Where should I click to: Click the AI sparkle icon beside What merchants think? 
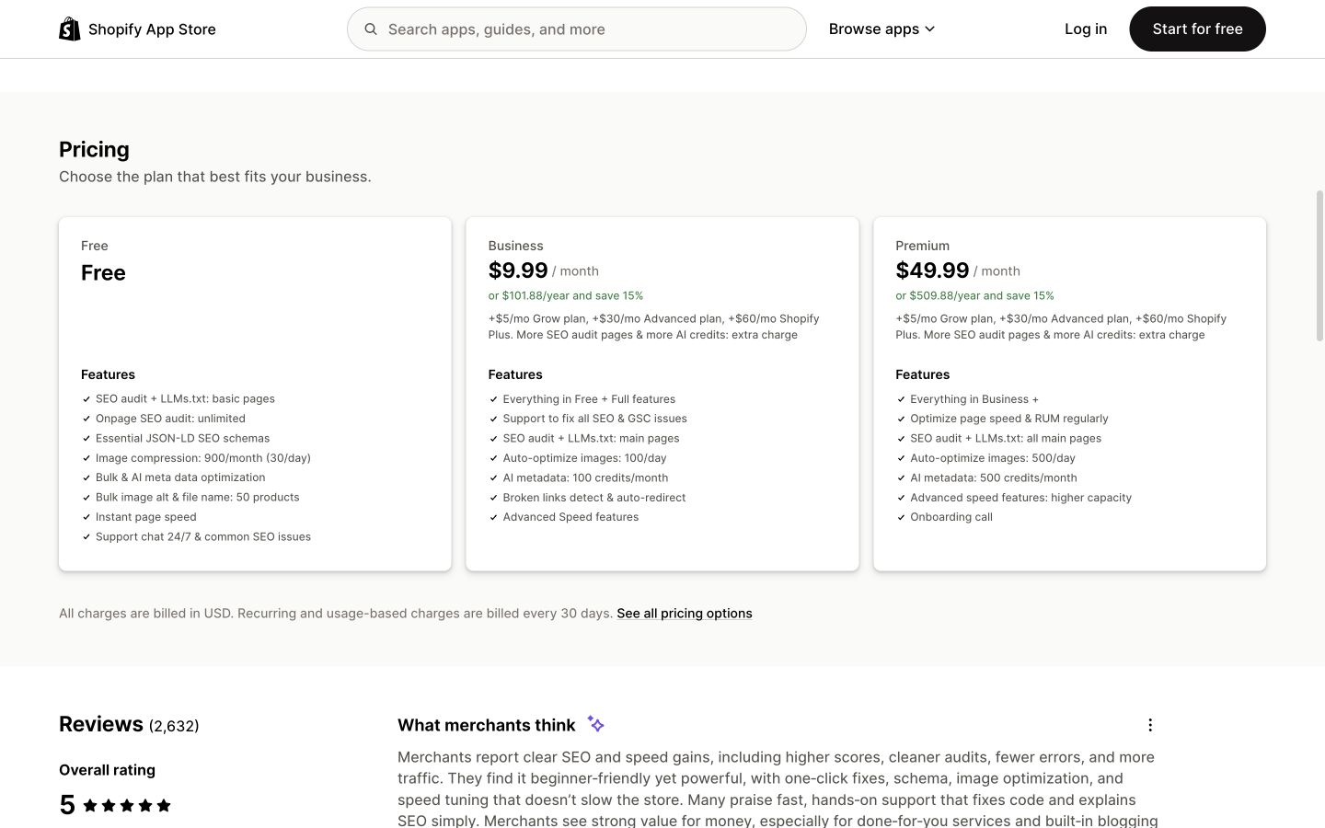[x=596, y=725]
